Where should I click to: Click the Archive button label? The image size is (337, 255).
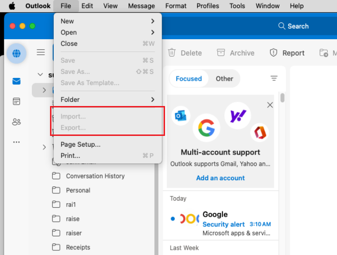(x=242, y=53)
